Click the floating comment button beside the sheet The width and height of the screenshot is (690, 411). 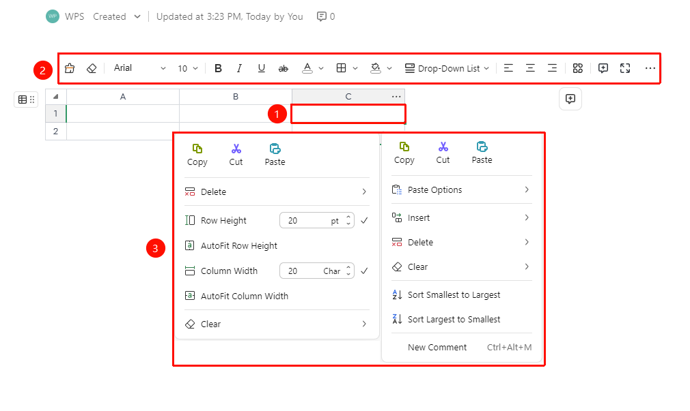click(x=570, y=99)
